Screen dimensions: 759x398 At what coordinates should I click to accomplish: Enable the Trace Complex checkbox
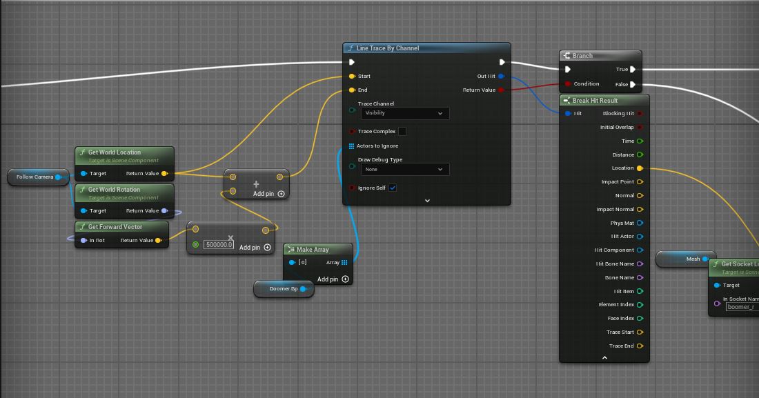402,132
